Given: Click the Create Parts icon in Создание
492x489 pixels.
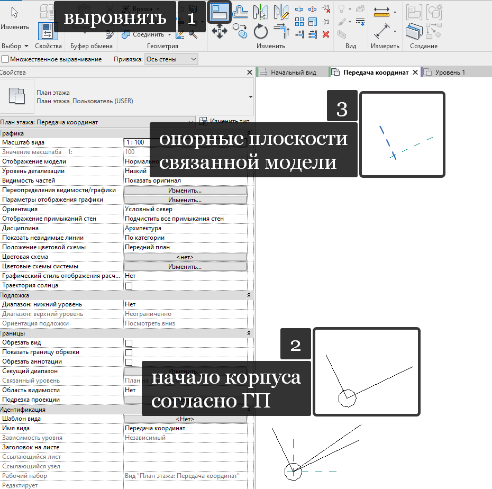Looking at the screenshot, I should point(414,31).
